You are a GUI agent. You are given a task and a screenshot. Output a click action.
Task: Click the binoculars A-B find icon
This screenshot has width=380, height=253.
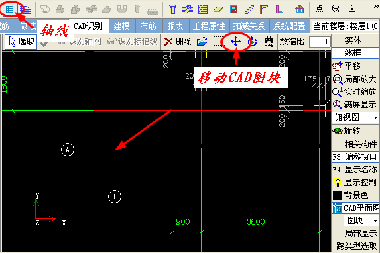[x=269, y=42]
